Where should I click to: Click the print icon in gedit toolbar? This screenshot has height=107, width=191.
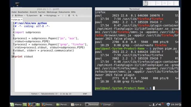tap(41, 15)
